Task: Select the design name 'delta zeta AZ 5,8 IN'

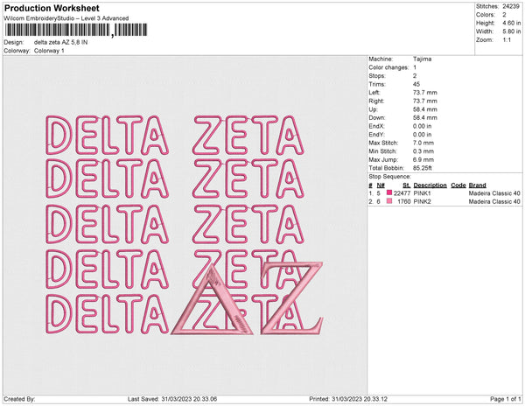Action: click(x=61, y=42)
